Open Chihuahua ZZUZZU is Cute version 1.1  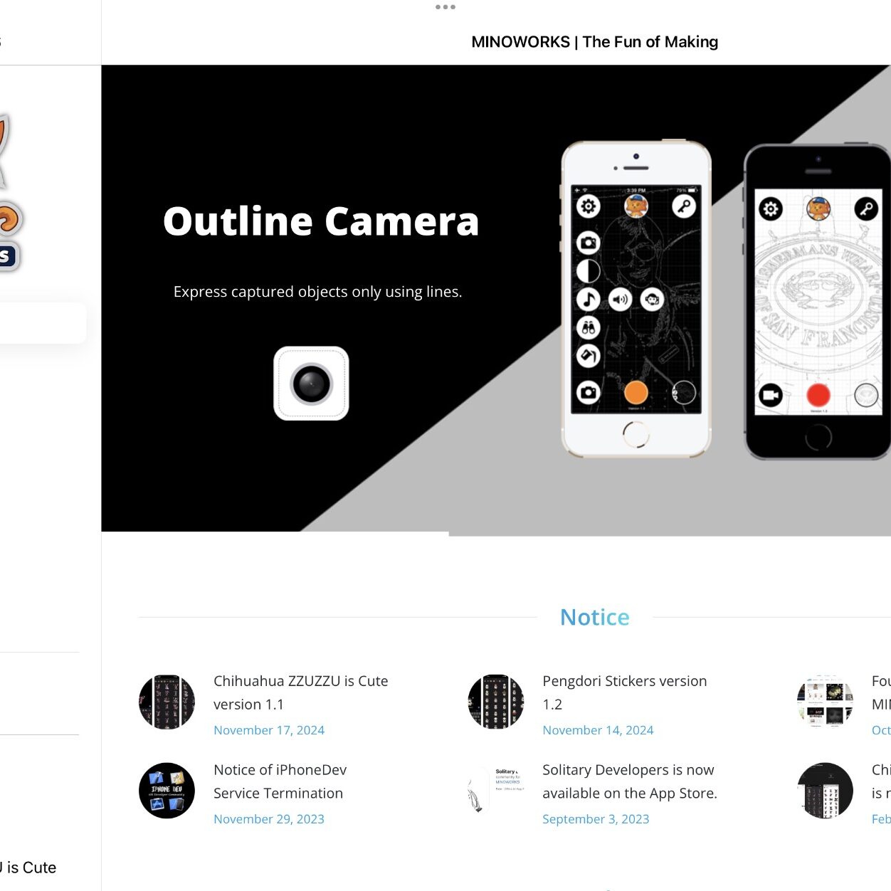tap(301, 692)
